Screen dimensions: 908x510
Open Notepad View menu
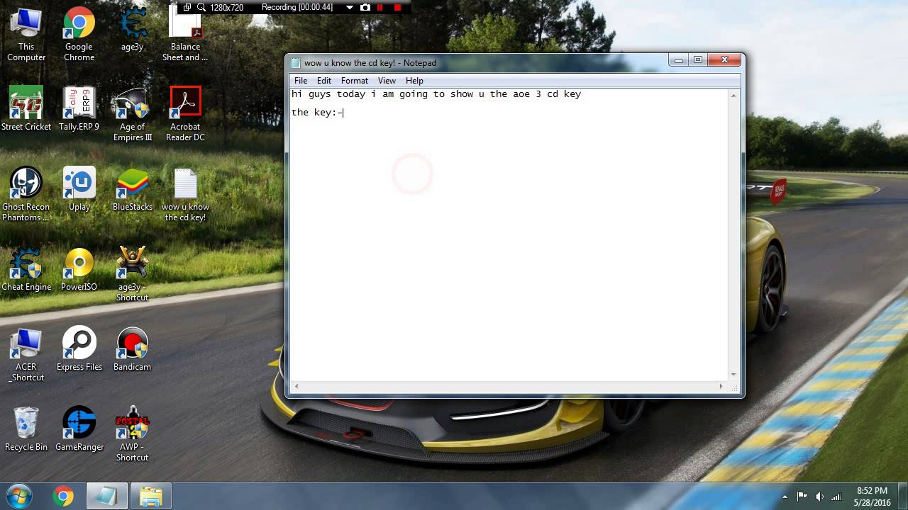pos(387,81)
